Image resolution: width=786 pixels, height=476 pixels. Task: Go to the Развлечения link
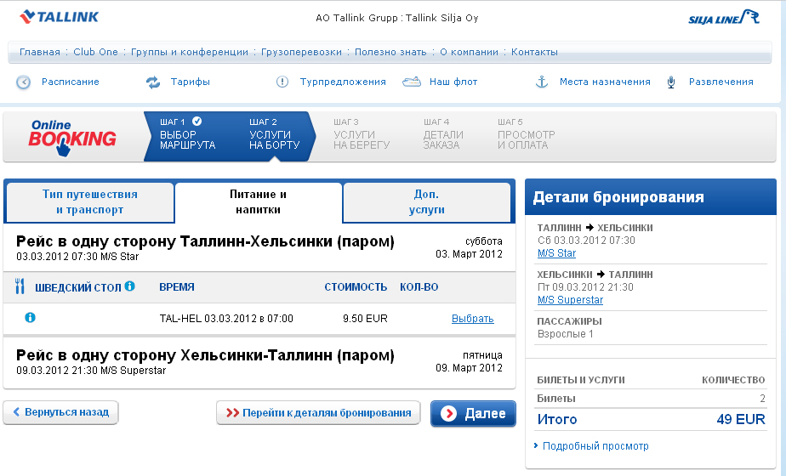720,82
